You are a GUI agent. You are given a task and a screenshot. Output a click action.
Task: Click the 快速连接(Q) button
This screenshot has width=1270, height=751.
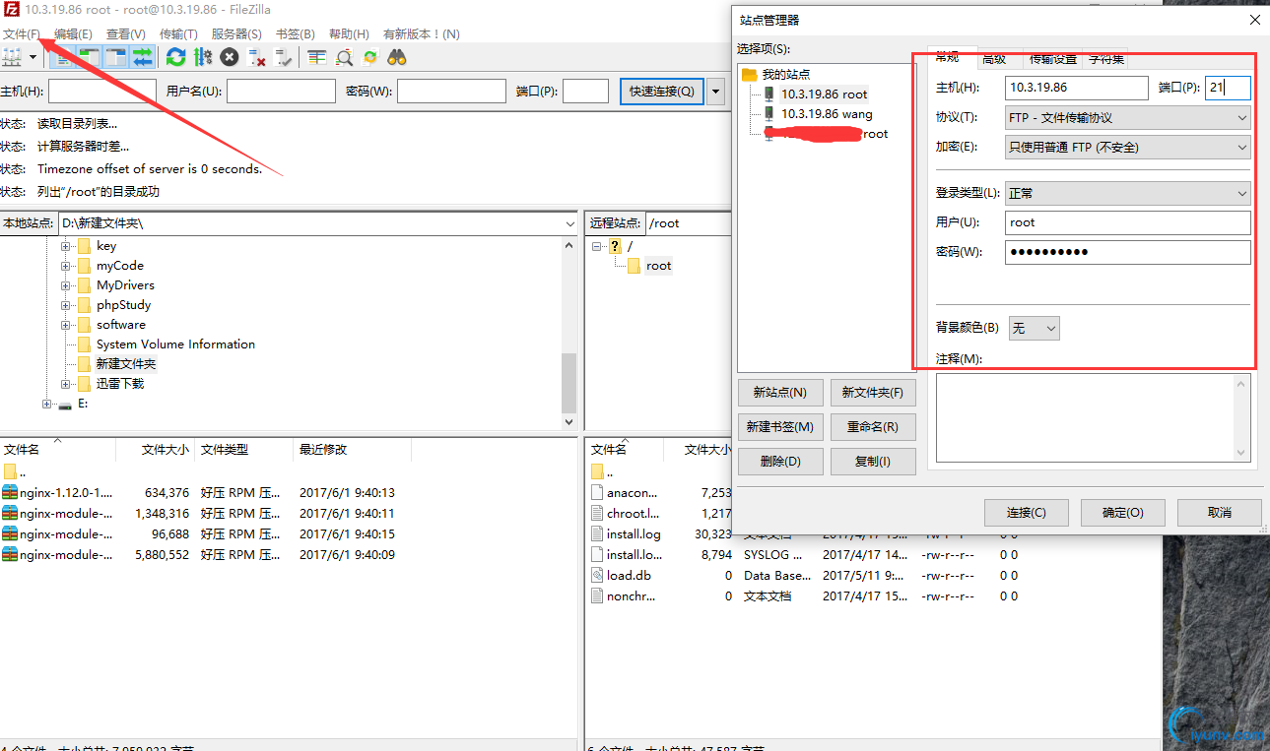[662, 92]
